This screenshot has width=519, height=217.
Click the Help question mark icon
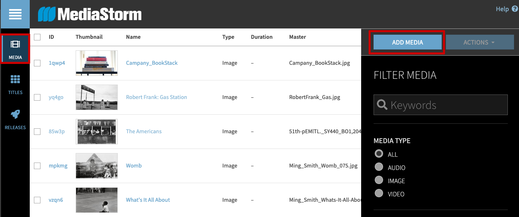pos(514,9)
